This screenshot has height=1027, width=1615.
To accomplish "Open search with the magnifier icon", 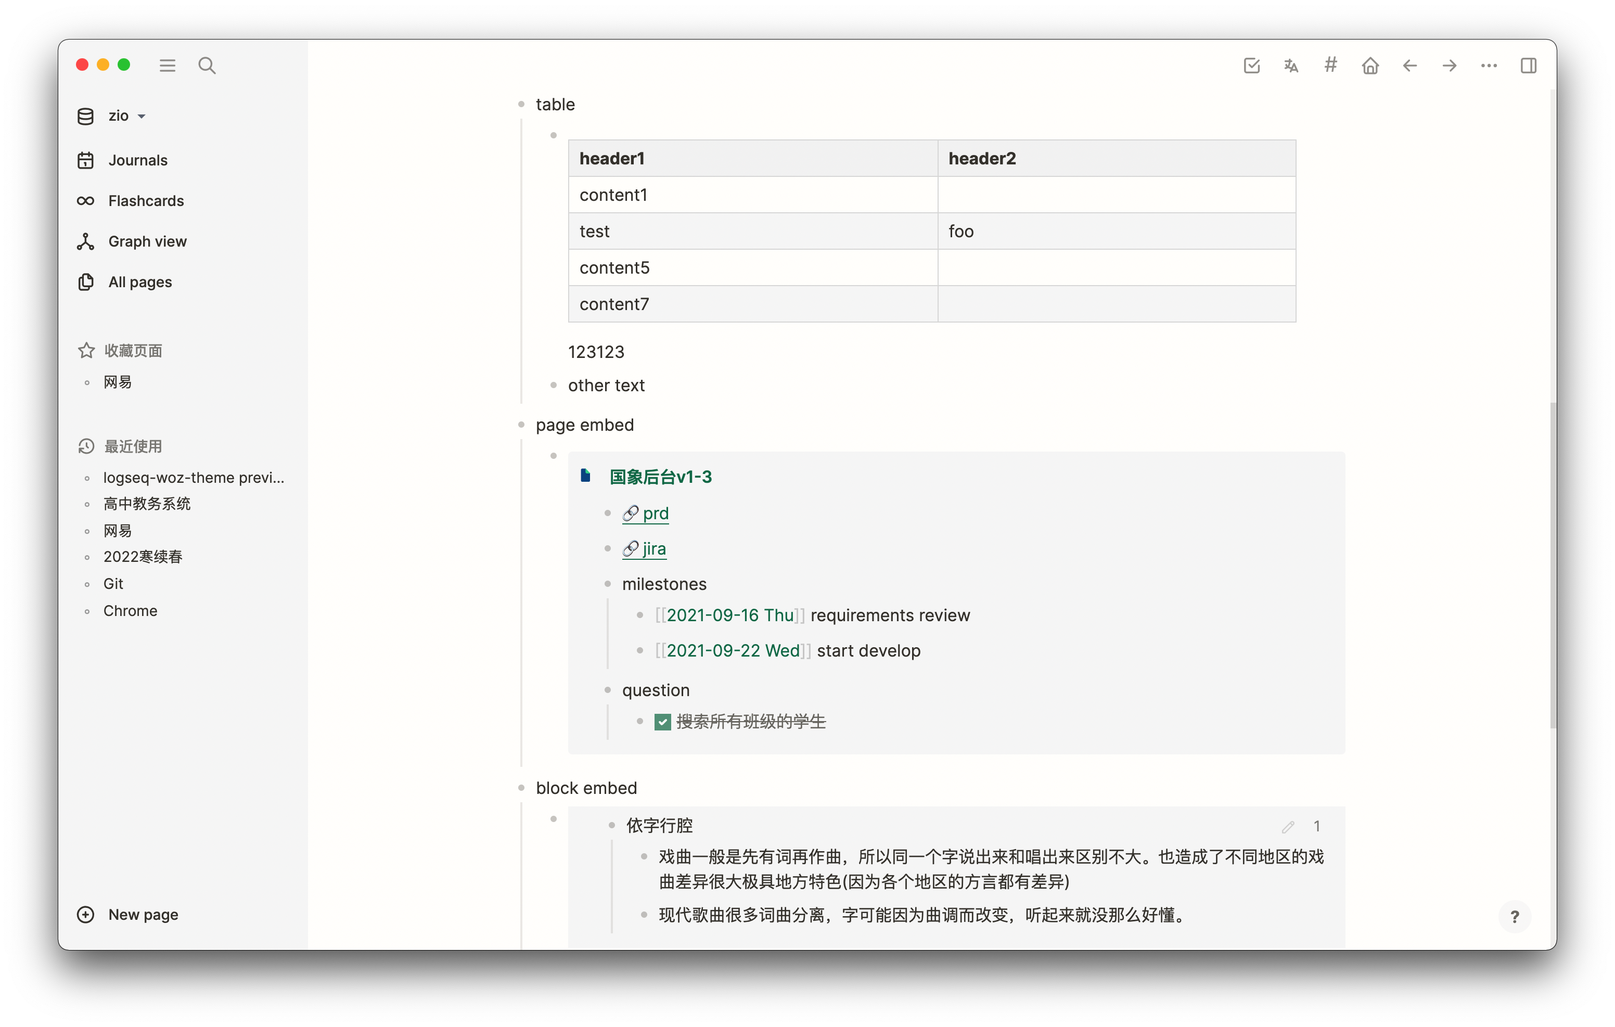I will [x=207, y=65].
